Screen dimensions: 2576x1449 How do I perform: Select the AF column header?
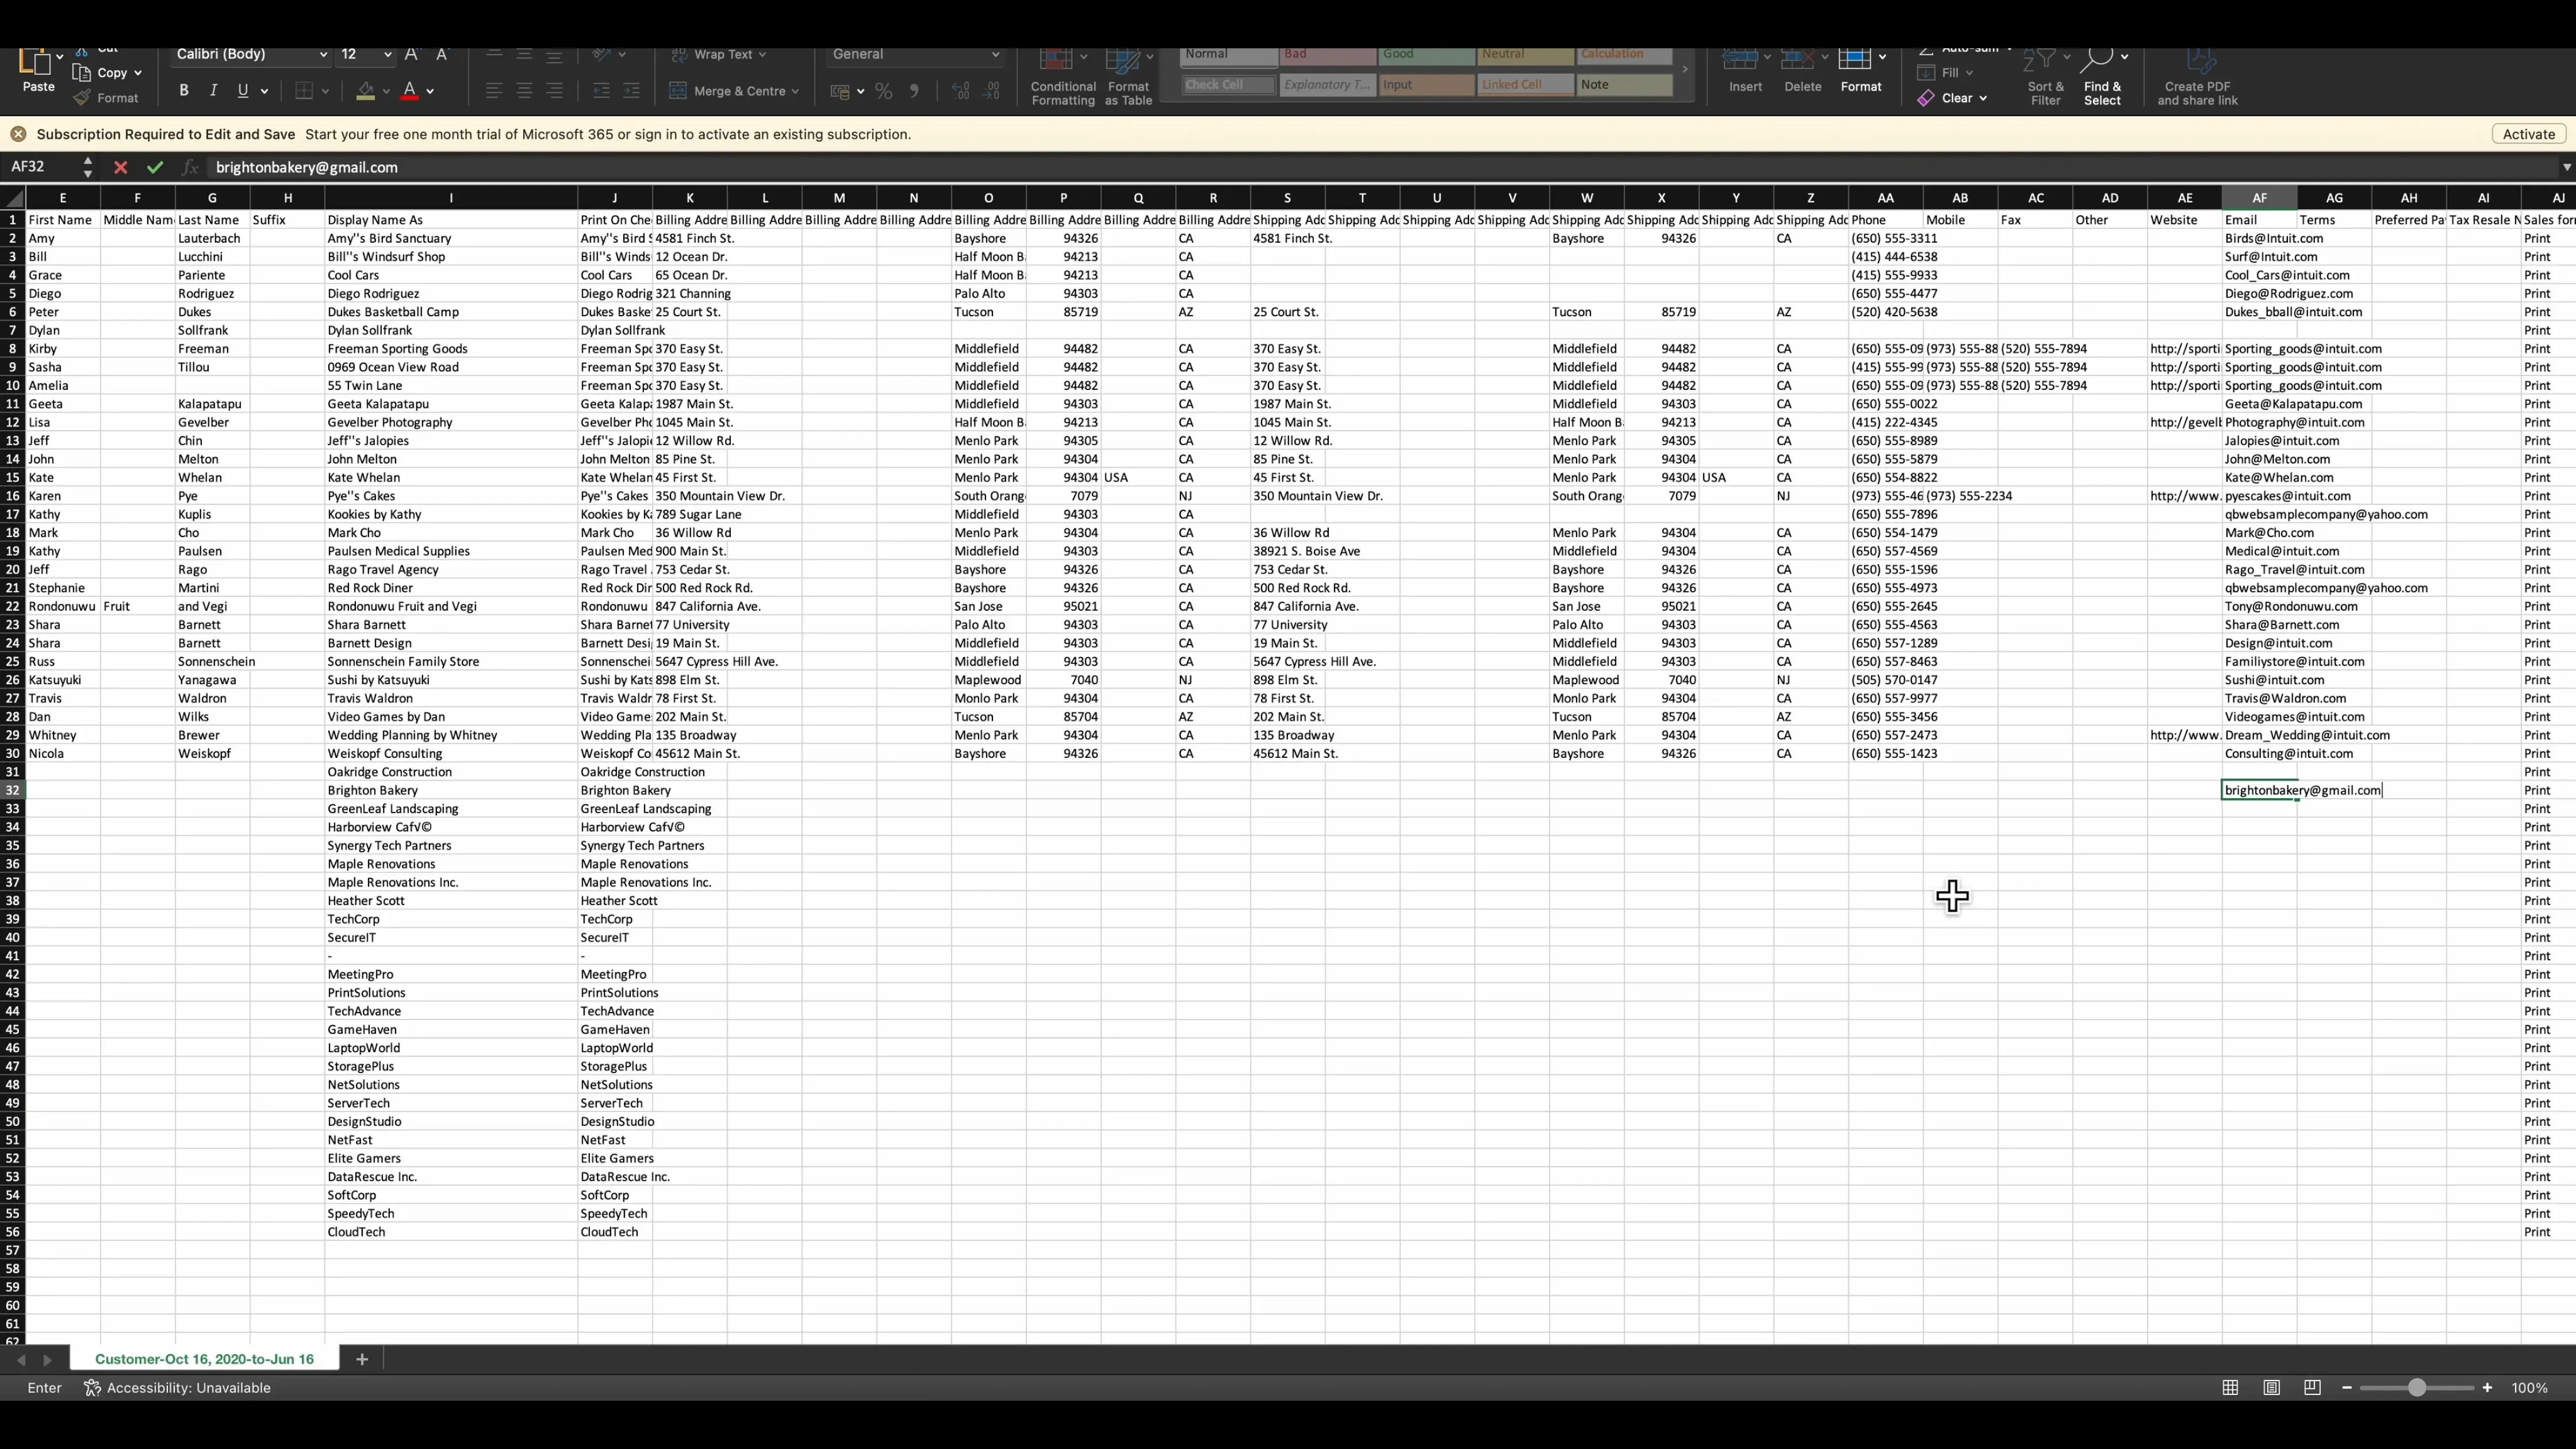click(x=2259, y=198)
